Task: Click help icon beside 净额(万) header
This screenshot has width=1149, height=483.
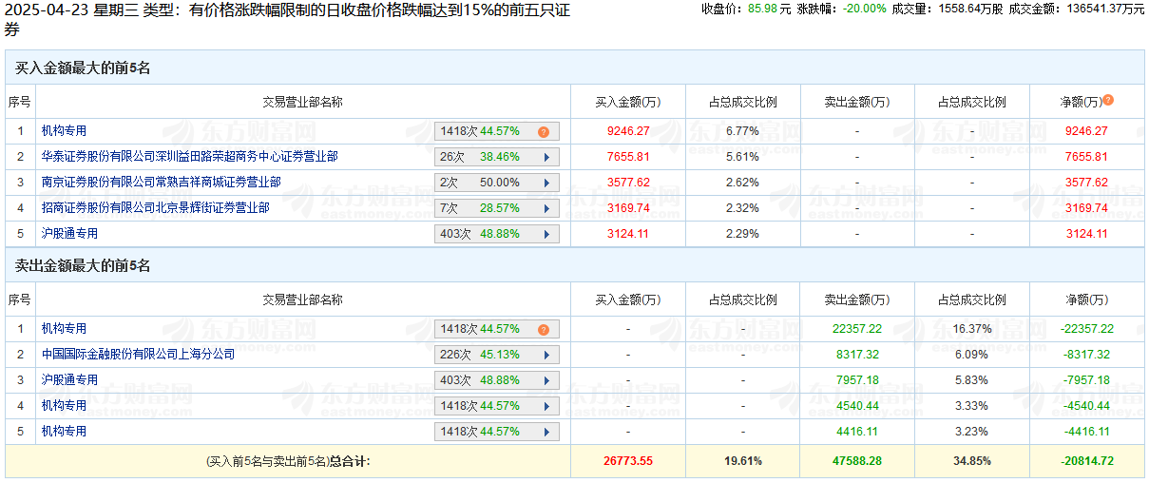Action: tap(1107, 101)
